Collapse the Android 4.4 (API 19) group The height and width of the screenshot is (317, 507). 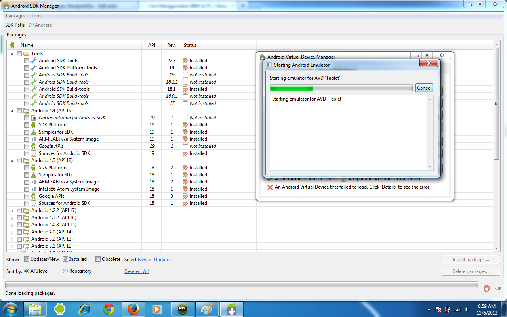(12, 111)
